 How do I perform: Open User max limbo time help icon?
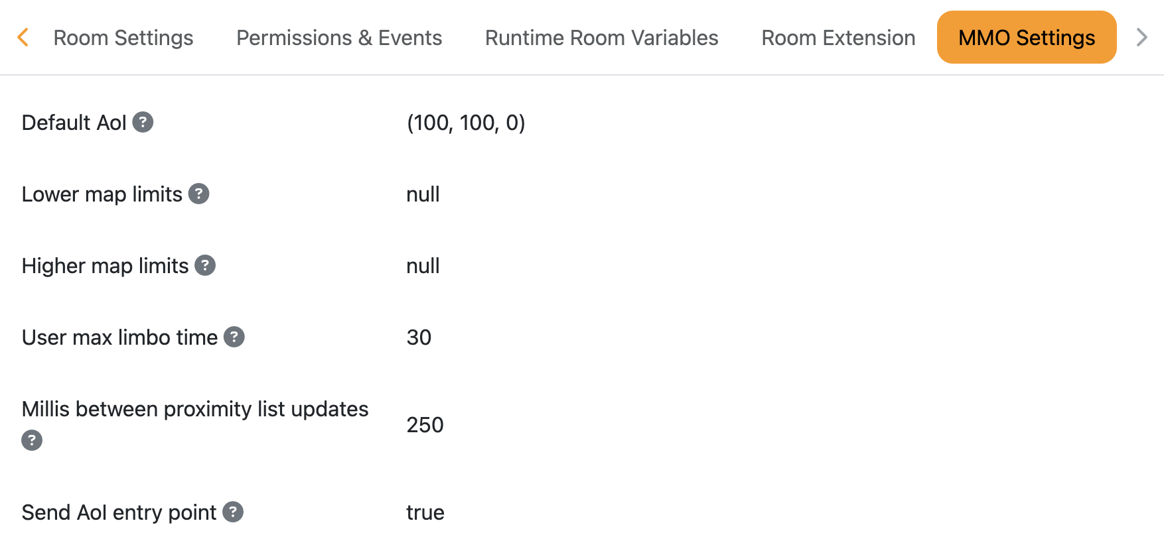click(234, 337)
